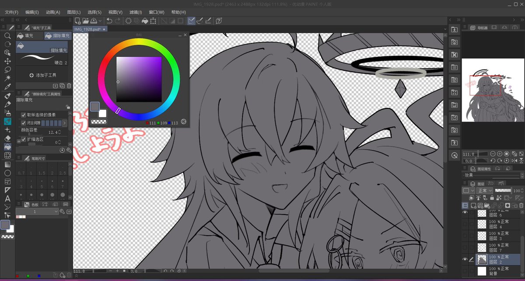Select the text tool
This screenshot has width=525, height=281.
coord(7,198)
